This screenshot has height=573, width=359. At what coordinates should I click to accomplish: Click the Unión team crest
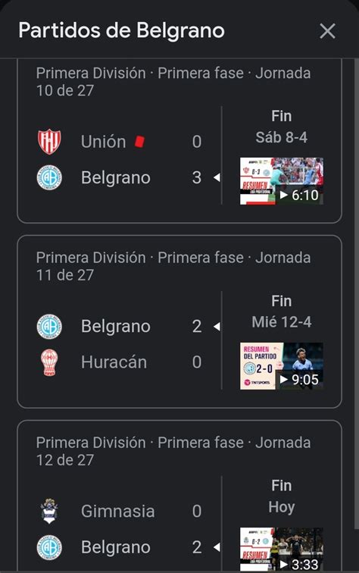click(x=49, y=142)
